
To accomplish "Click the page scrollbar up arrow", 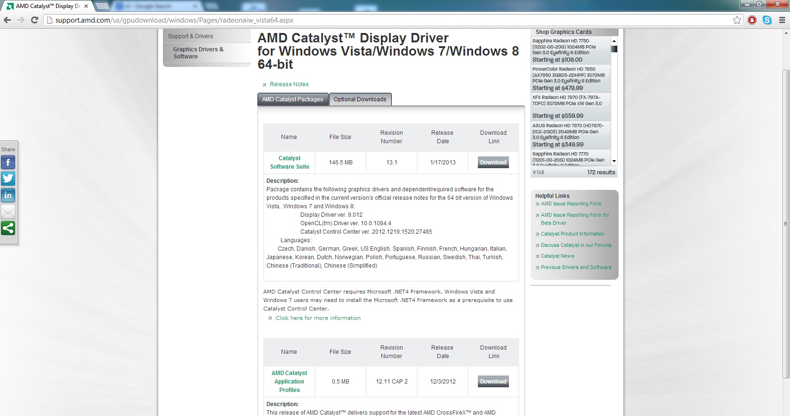I will [786, 33].
